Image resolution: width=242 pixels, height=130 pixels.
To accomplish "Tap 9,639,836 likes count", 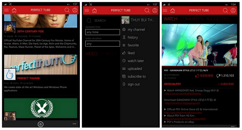I will [207, 76].
